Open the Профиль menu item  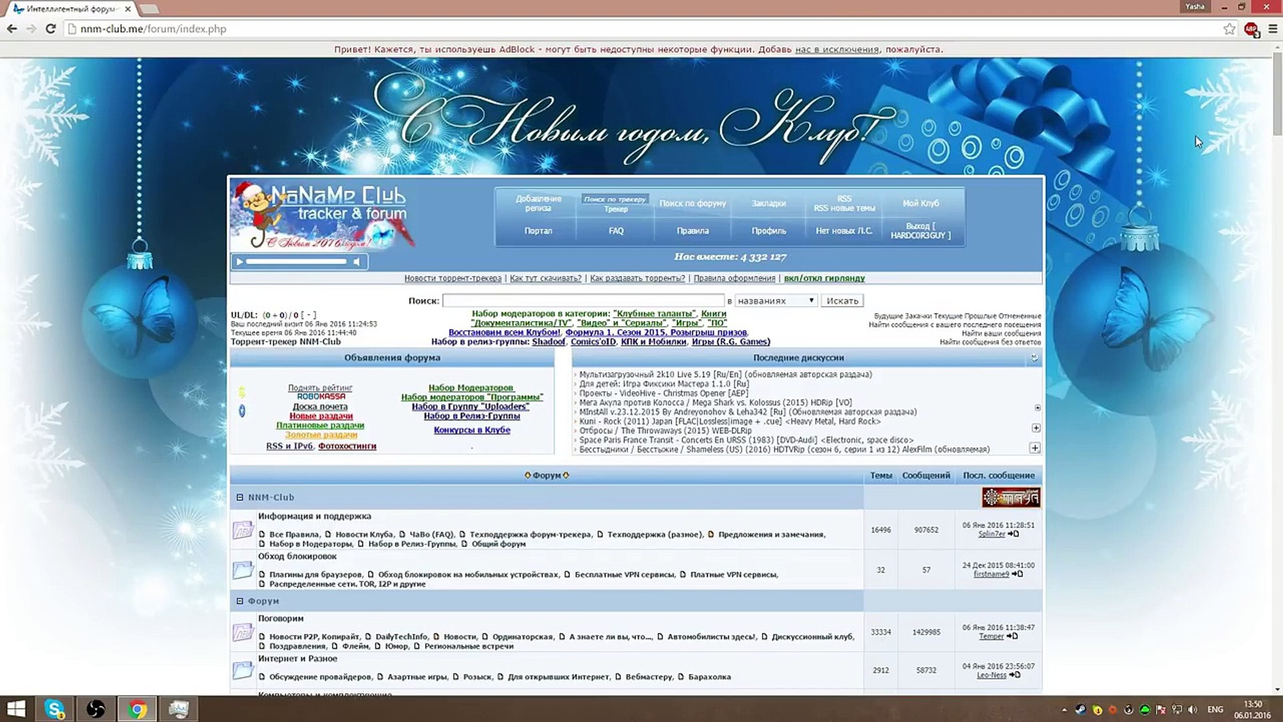point(768,231)
